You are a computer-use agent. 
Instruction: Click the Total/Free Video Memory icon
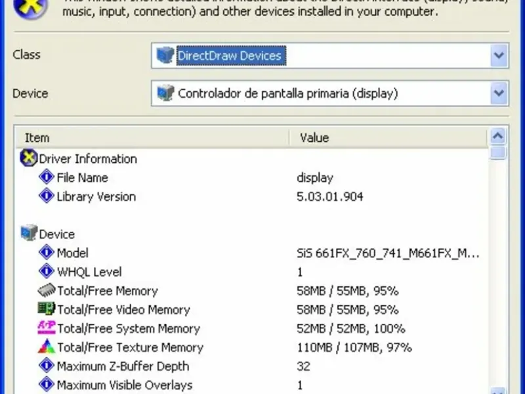click(47, 309)
